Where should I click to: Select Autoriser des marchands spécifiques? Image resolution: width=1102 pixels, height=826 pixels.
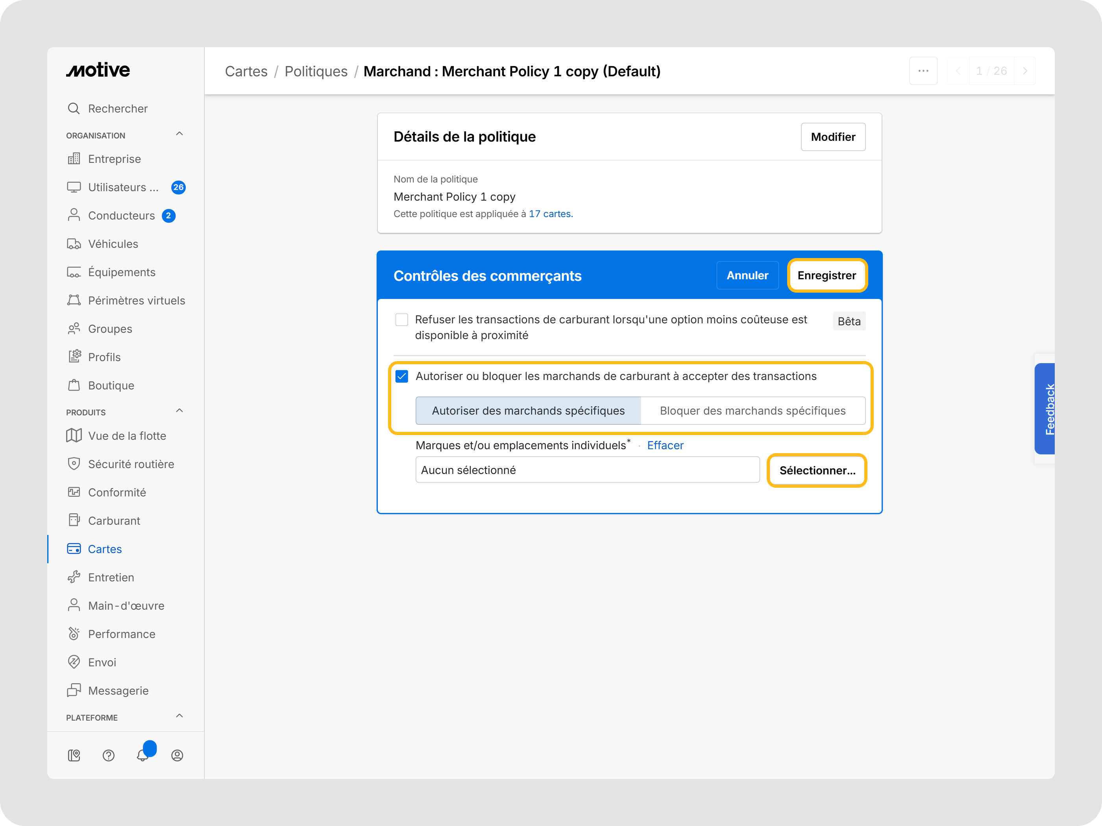[x=528, y=411]
